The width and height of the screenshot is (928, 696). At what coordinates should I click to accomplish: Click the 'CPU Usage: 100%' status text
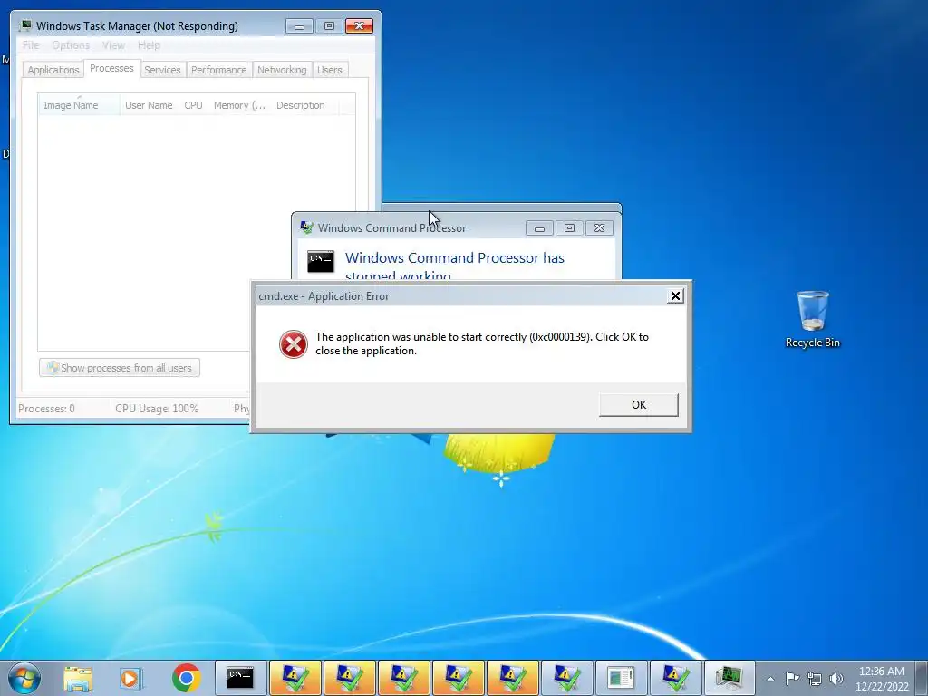pos(157,409)
